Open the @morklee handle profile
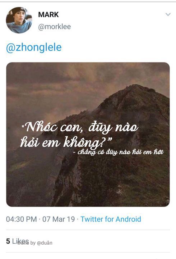 (55, 27)
